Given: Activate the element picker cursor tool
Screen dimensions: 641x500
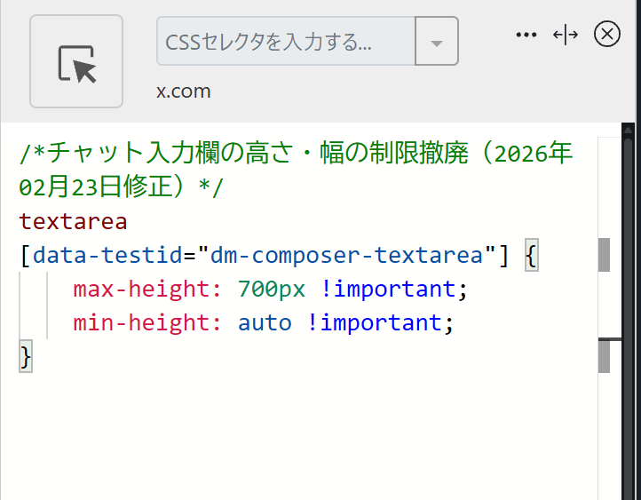Looking at the screenshot, I should click(76, 61).
